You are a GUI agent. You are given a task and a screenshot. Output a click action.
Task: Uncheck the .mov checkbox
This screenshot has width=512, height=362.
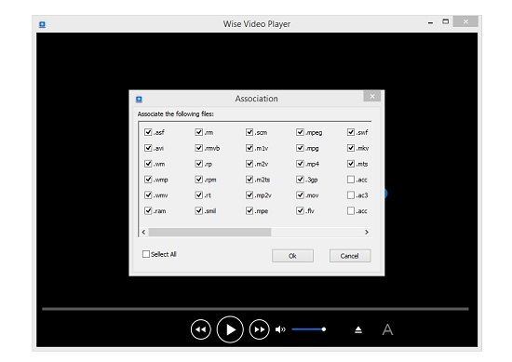pyautogui.click(x=300, y=194)
